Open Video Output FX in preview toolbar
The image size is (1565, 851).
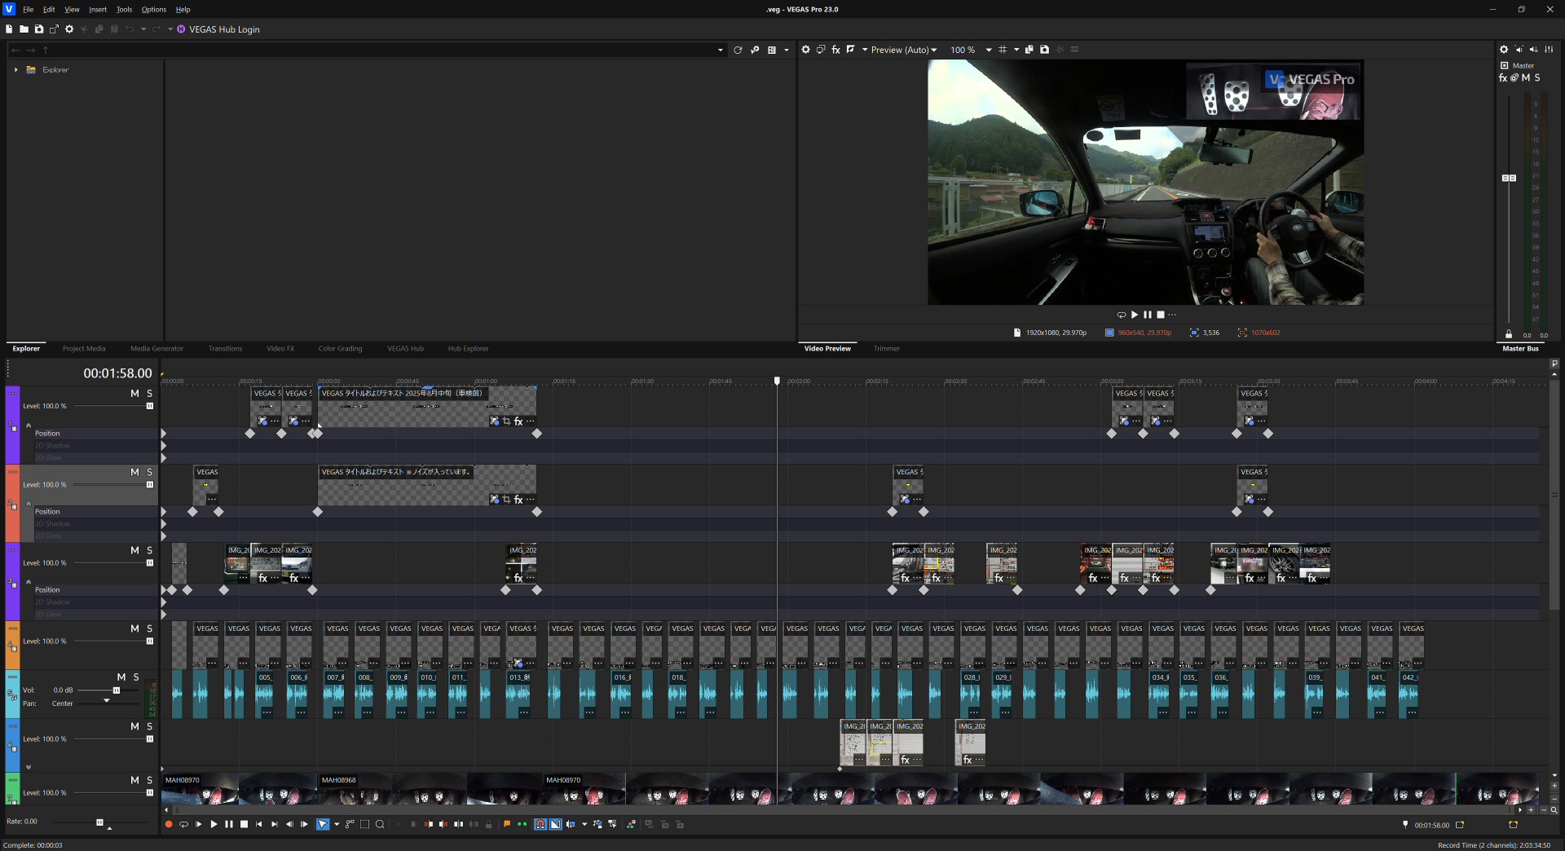click(x=835, y=50)
